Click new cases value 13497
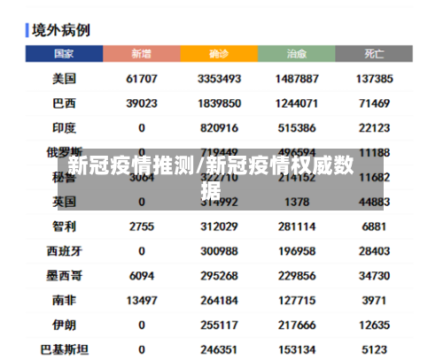This screenshot has height=360, width=443. click(142, 301)
